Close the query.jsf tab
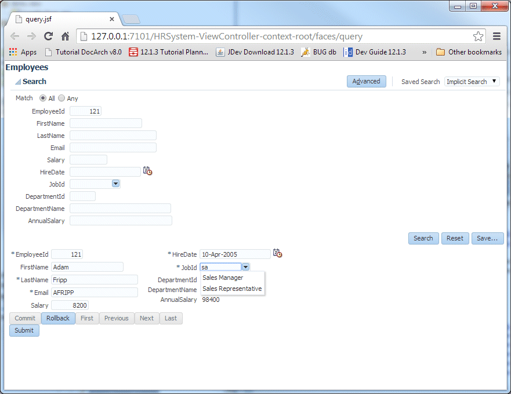511x394 pixels. coord(112,19)
